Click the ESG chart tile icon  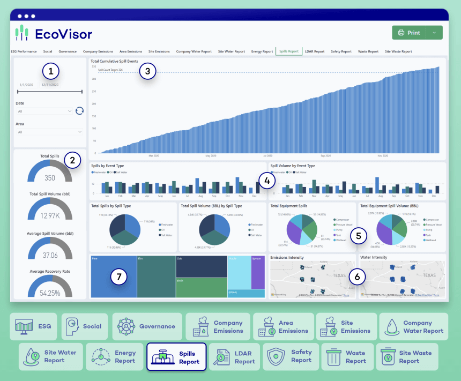(x=23, y=326)
